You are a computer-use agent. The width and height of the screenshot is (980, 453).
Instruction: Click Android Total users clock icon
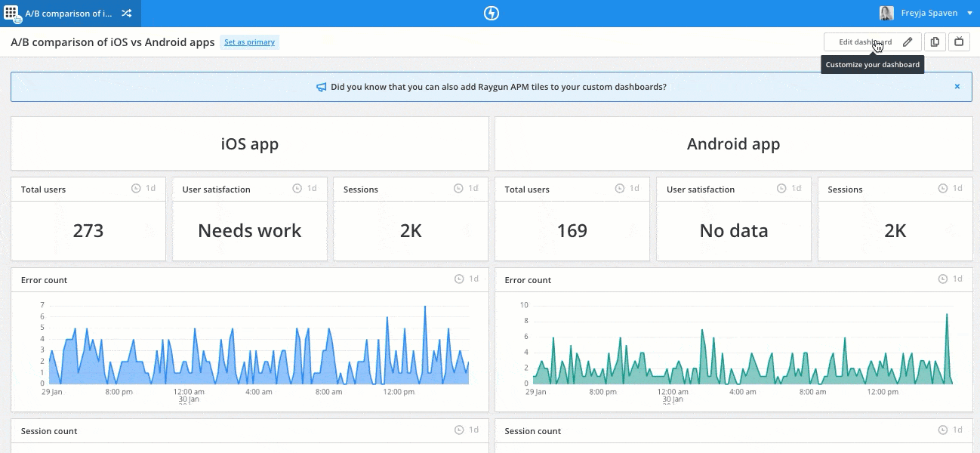(620, 189)
